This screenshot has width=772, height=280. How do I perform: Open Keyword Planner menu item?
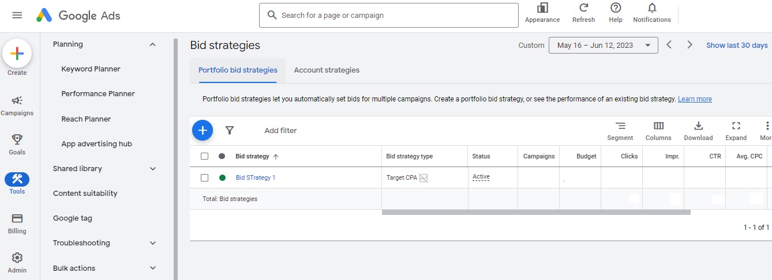tap(91, 69)
